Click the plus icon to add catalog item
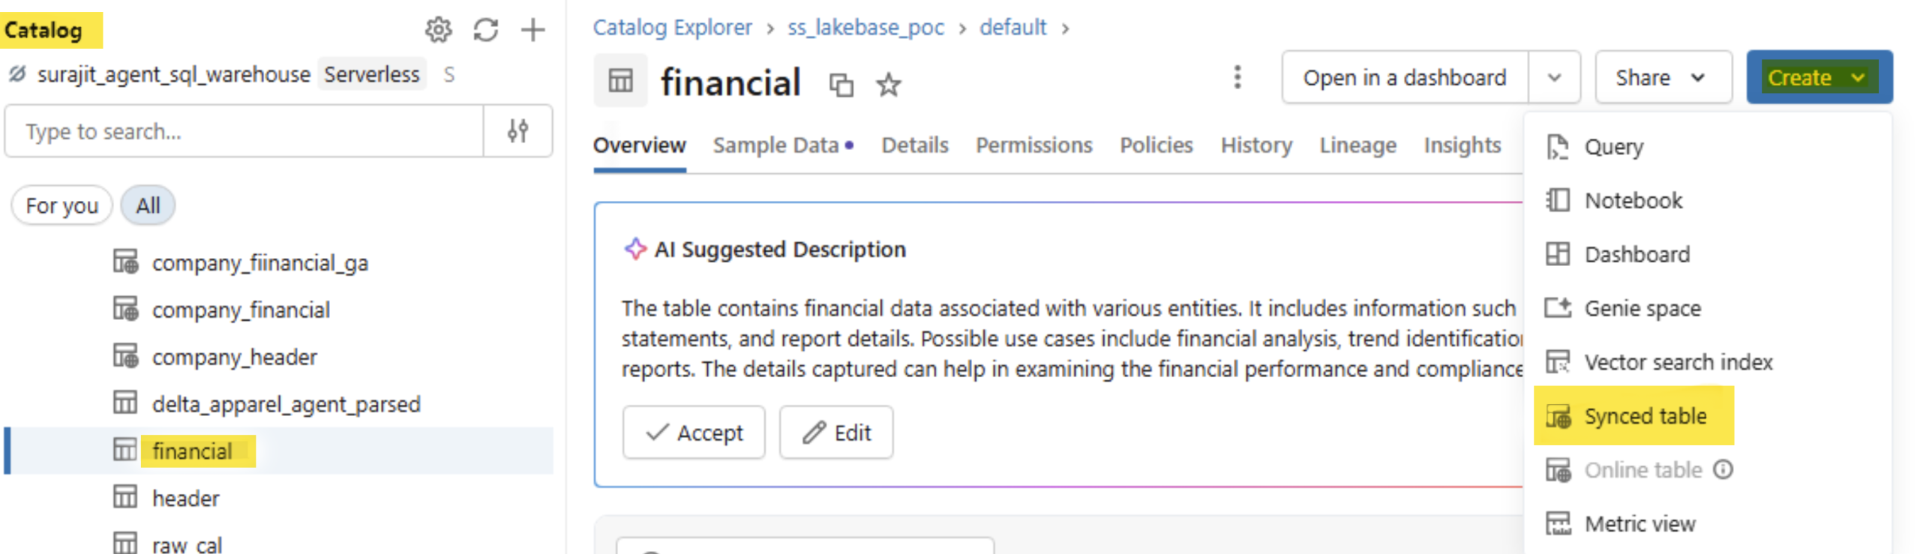The image size is (1920, 554). point(532,30)
